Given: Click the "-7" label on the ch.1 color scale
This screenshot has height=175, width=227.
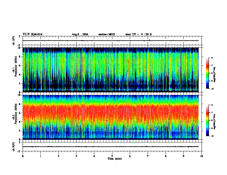Looking at the screenshot, I should tap(212, 65).
